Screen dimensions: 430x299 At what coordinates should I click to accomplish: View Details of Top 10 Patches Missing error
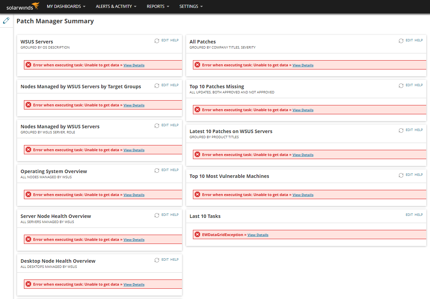click(303, 110)
